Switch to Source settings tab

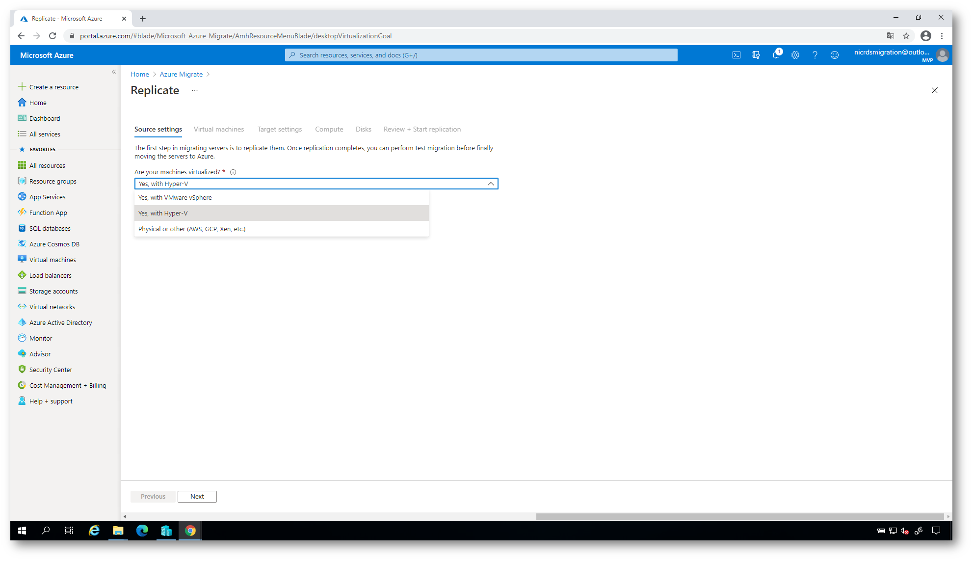[x=158, y=130]
